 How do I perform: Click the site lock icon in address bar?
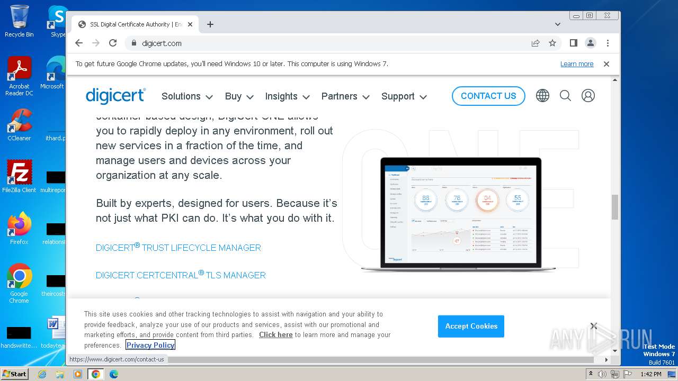click(x=133, y=43)
